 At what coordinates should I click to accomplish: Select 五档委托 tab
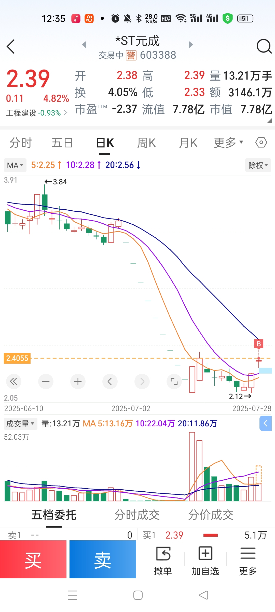(x=54, y=515)
